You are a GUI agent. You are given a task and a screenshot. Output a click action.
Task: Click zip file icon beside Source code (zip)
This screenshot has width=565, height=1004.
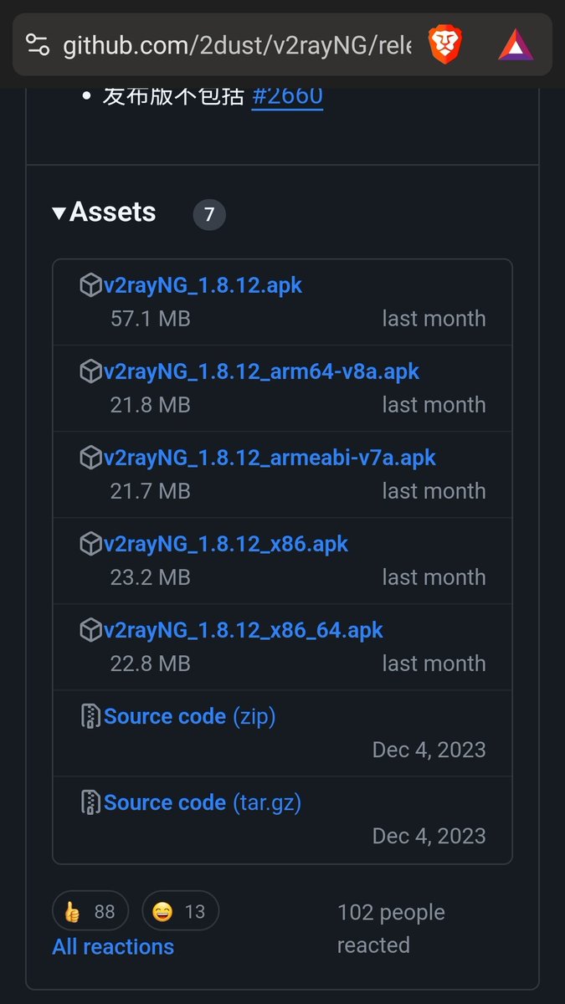[x=90, y=716]
